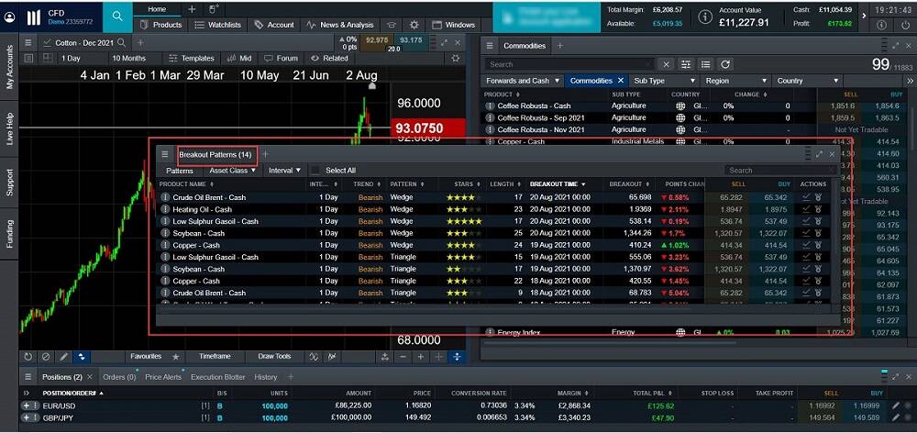The width and height of the screenshot is (917, 433).
Task: Focus the Commodities search field
Action: click(x=569, y=64)
